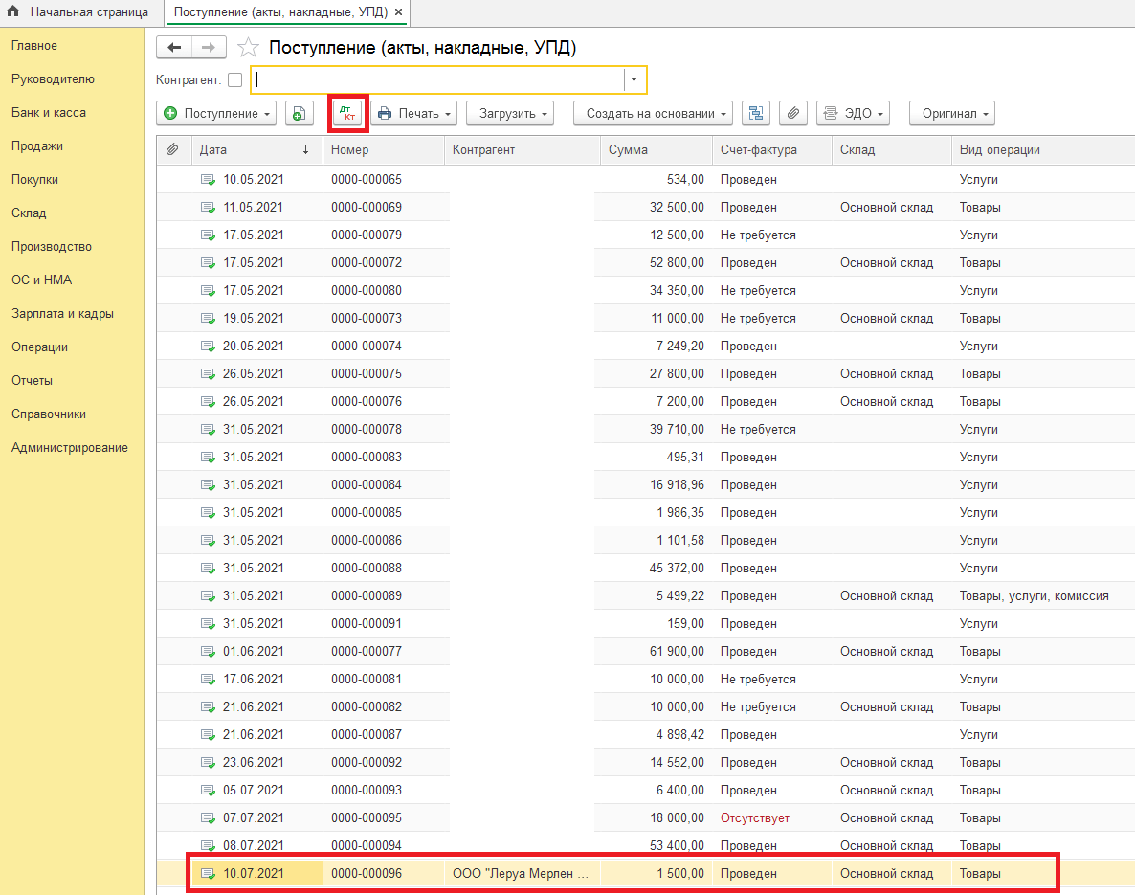Go forward with the right arrow

point(209,48)
